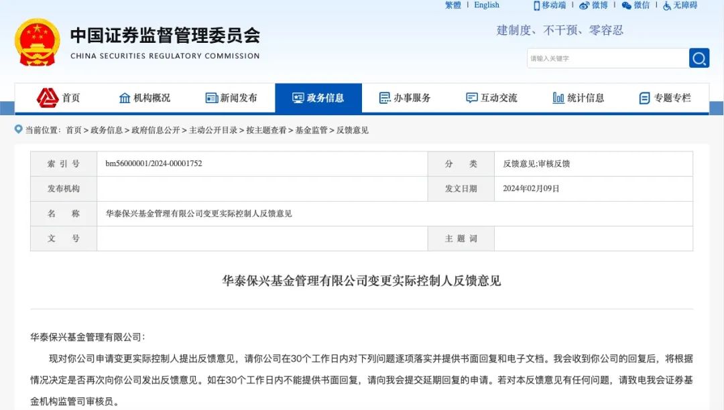Click index number bm56000001/2024-00001752
The image size is (724, 410).
tap(154, 163)
